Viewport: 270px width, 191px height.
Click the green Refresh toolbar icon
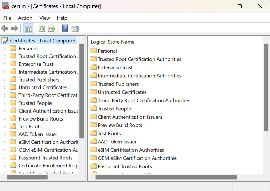pos(42,28)
